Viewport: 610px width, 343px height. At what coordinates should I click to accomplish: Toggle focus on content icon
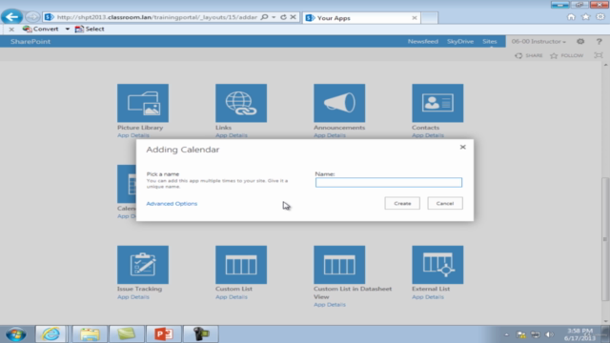599,55
